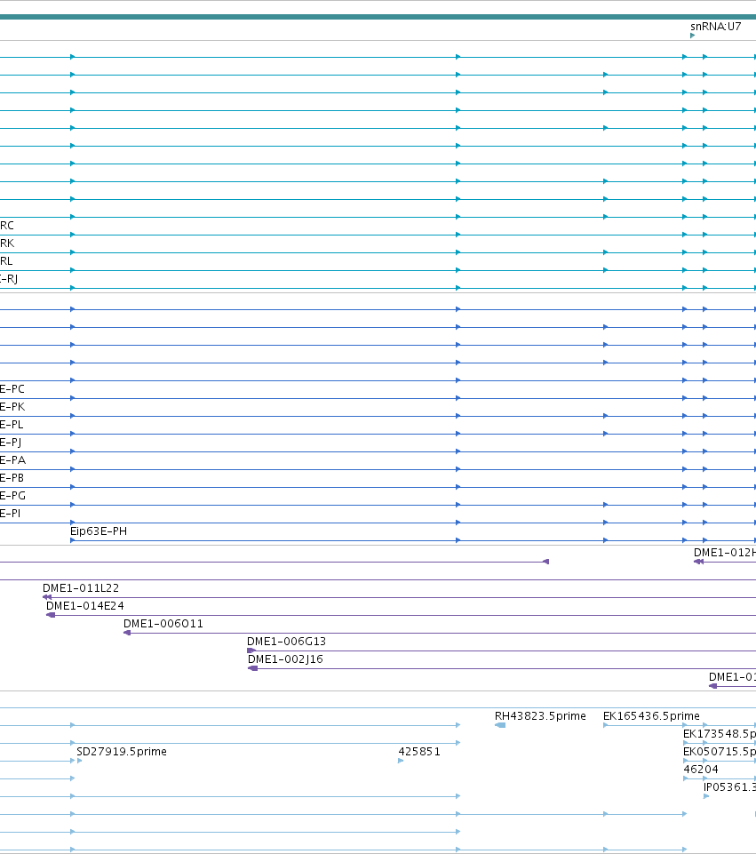Select the protein label E-PJ
This screenshot has height=854, width=756.
[11, 443]
